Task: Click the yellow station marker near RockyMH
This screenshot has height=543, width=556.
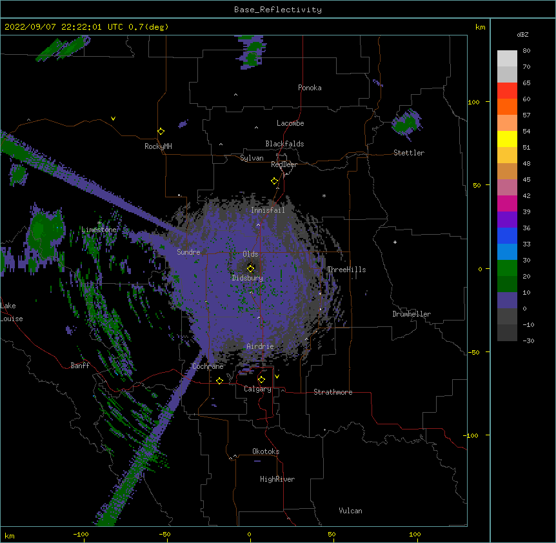Action: pos(161,132)
